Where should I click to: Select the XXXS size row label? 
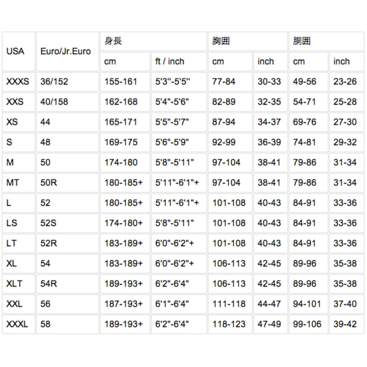click(x=18, y=82)
